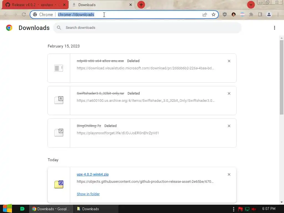Open the objects.githubusercontent.com URL

(x=145, y=181)
